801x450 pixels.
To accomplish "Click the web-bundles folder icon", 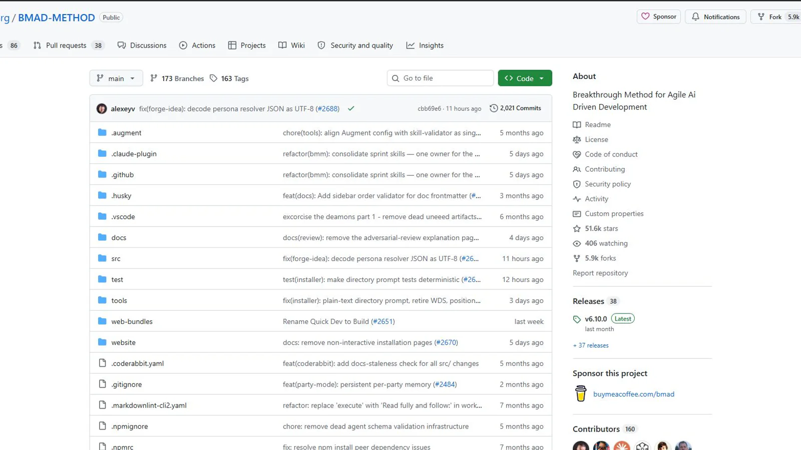I will tap(102, 321).
